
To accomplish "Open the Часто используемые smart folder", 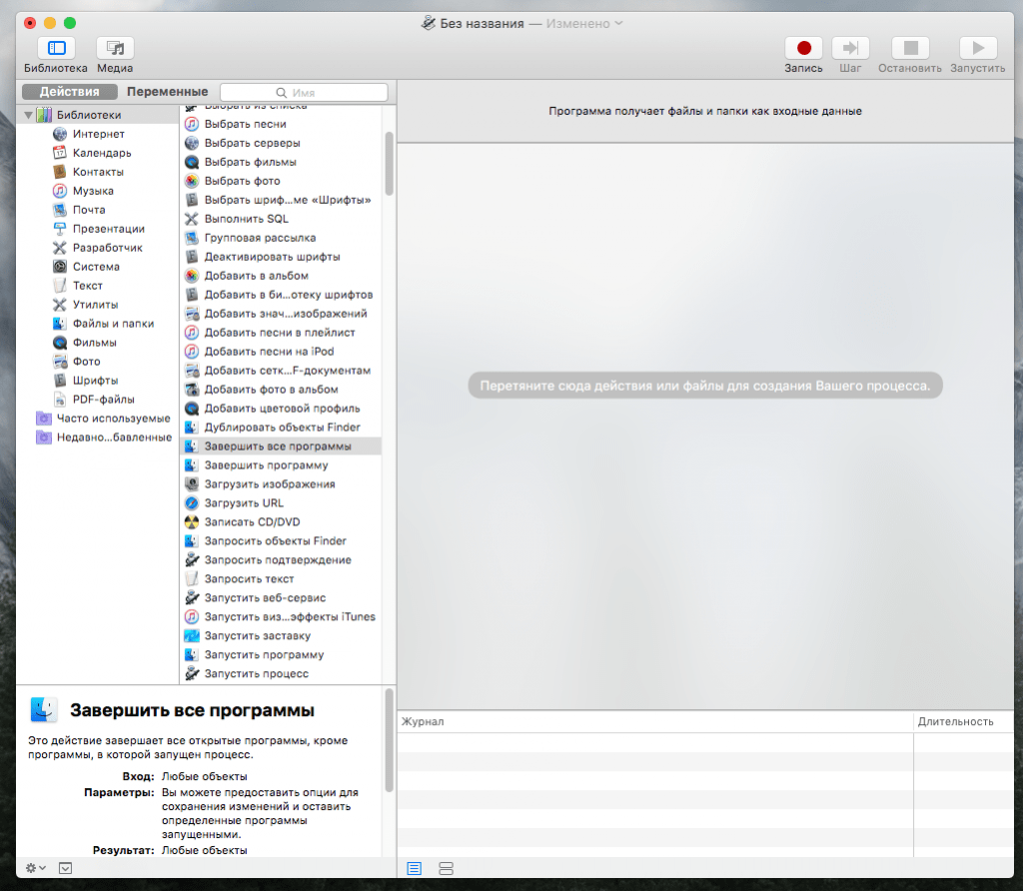I will (x=113, y=419).
